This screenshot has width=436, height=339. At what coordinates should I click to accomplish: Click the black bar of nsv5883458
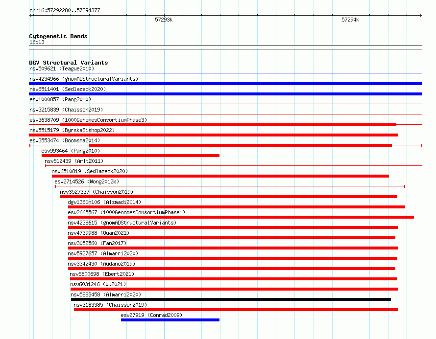click(231, 299)
